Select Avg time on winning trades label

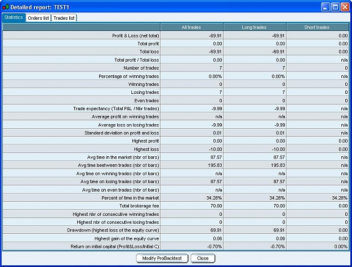click(117, 174)
